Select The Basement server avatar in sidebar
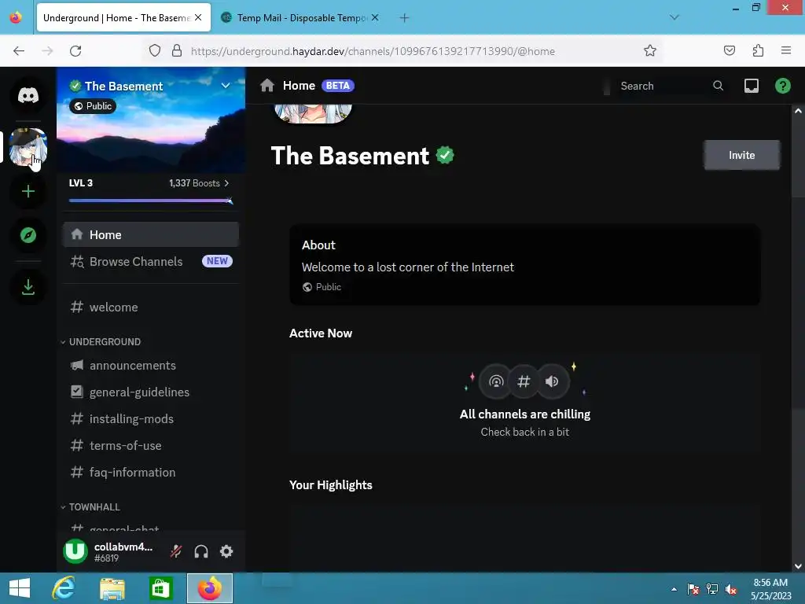The image size is (805, 604). 28,147
